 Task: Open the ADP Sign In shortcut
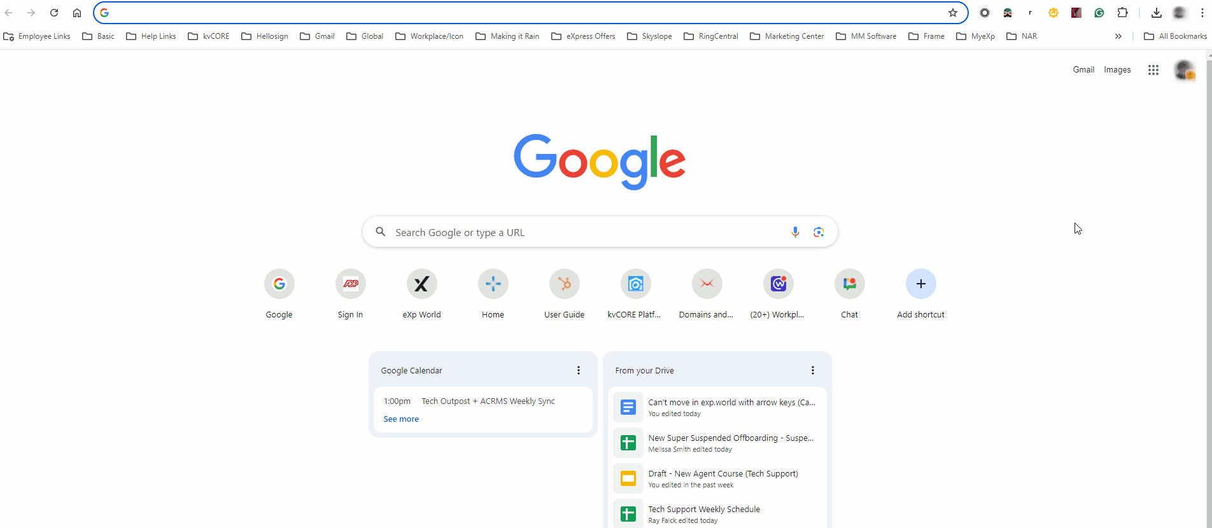click(x=351, y=295)
